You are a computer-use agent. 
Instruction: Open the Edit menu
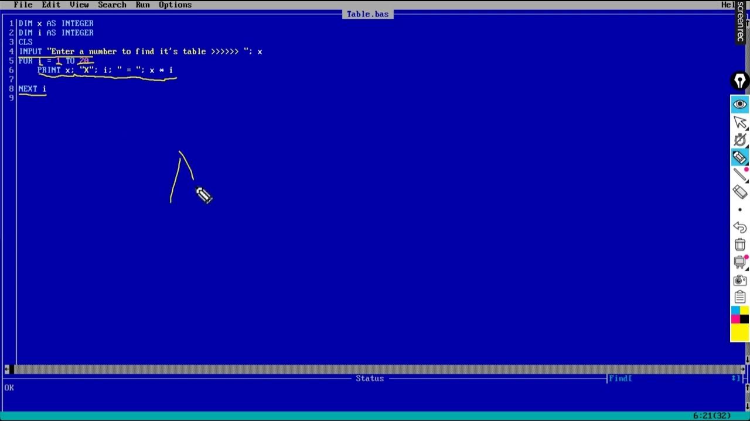(51, 5)
